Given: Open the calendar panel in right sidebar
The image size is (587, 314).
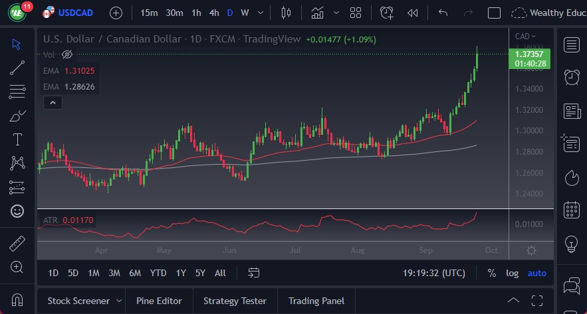Looking at the screenshot, I should [571, 210].
